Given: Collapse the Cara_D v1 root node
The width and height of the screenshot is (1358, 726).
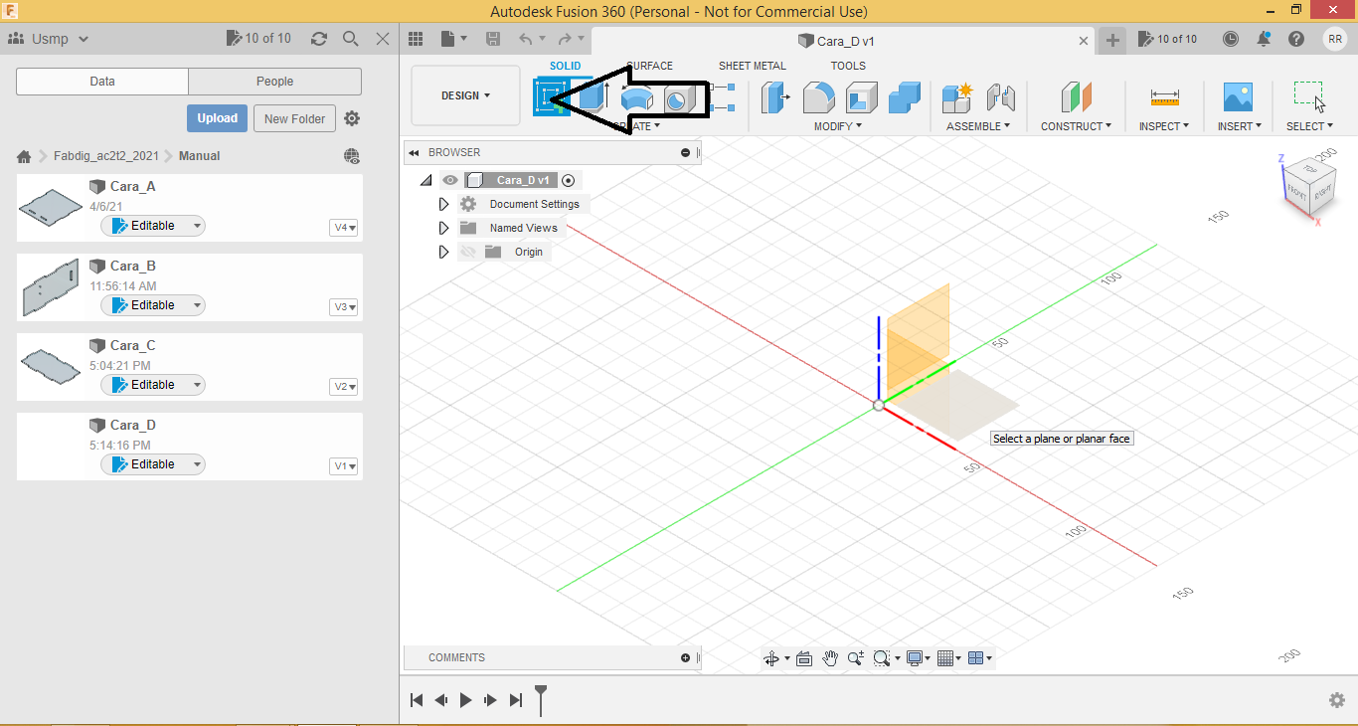Looking at the screenshot, I should [425, 180].
